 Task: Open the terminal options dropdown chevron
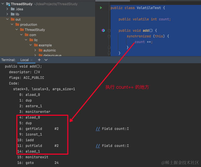(x=46, y=60)
